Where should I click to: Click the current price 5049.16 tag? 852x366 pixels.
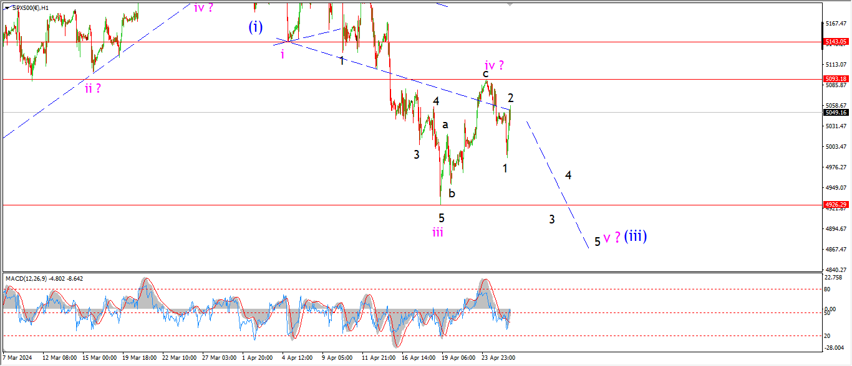click(835, 113)
